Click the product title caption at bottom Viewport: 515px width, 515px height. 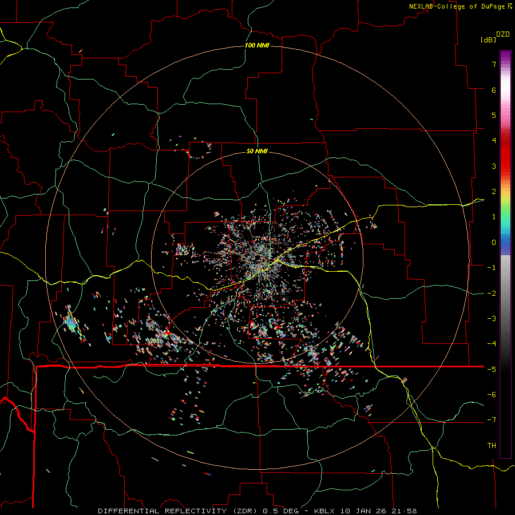(257, 511)
